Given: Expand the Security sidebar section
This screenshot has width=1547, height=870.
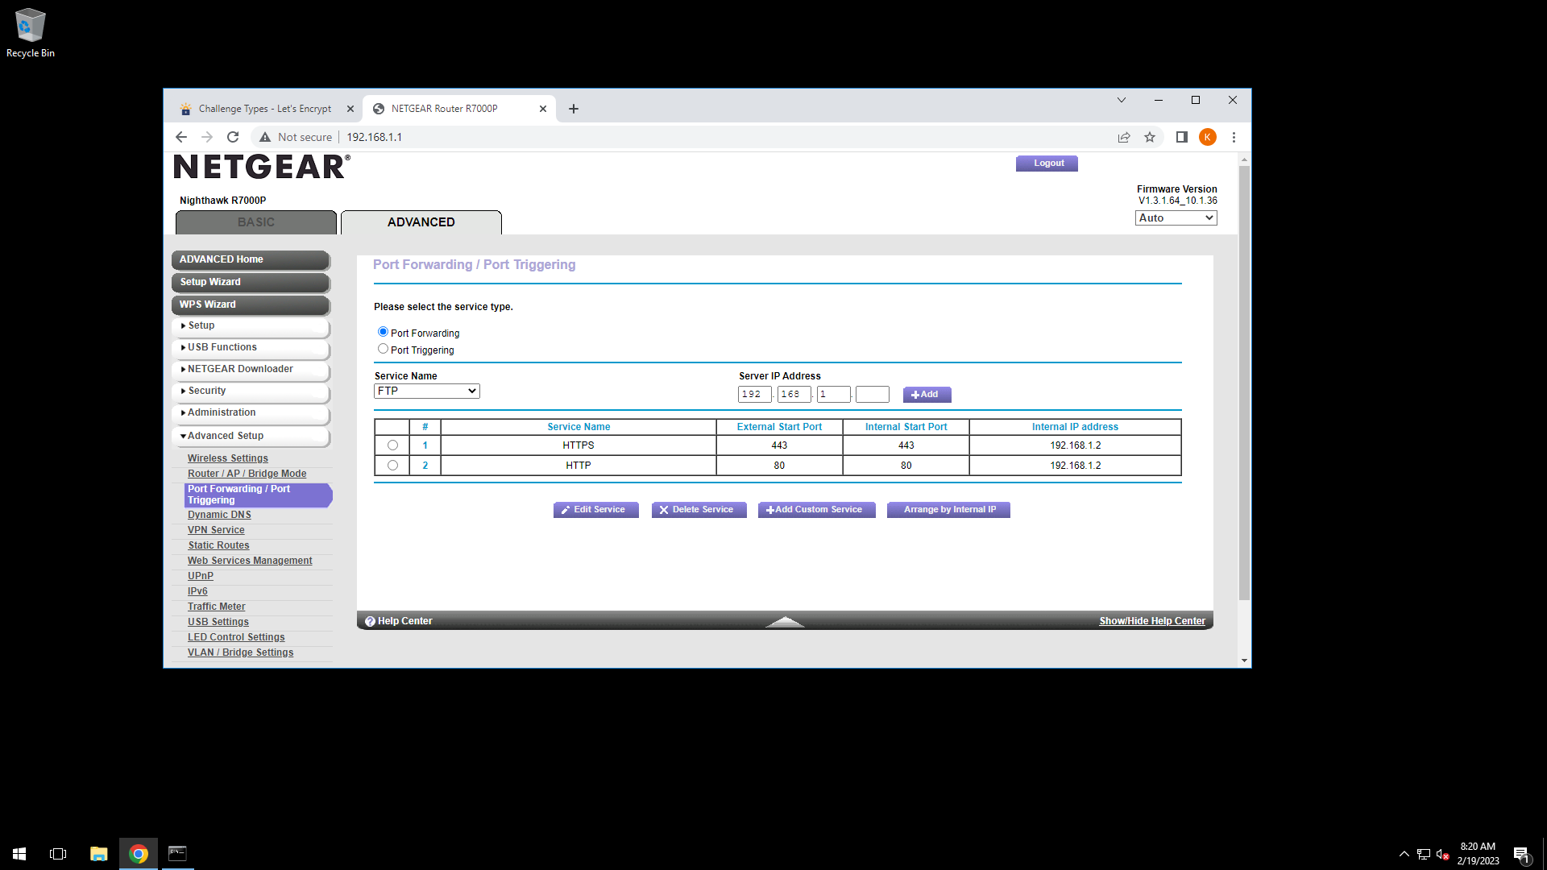Looking at the screenshot, I should (207, 391).
